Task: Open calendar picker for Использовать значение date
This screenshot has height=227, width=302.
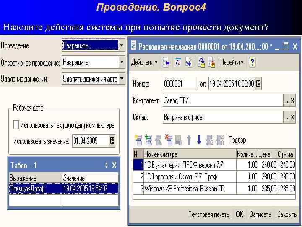Action: (112, 141)
